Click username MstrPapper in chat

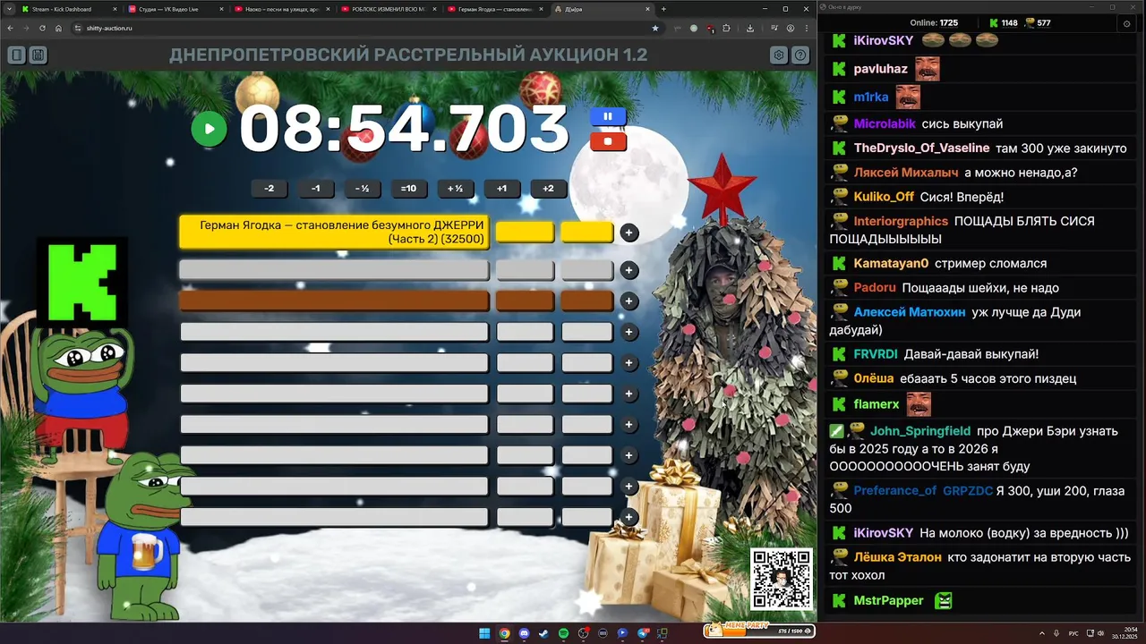(888, 600)
